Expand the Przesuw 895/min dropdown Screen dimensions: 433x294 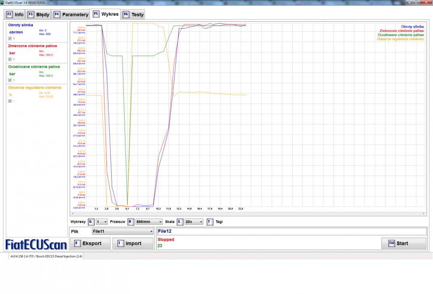[x=149, y=222]
